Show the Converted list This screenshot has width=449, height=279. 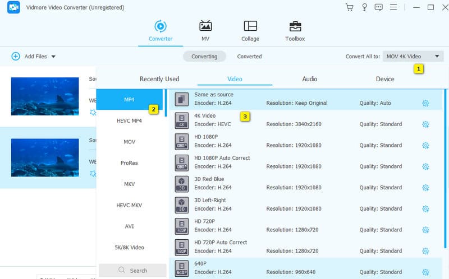coord(249,57)
